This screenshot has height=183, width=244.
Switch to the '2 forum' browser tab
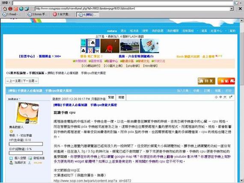click(37, 14)
